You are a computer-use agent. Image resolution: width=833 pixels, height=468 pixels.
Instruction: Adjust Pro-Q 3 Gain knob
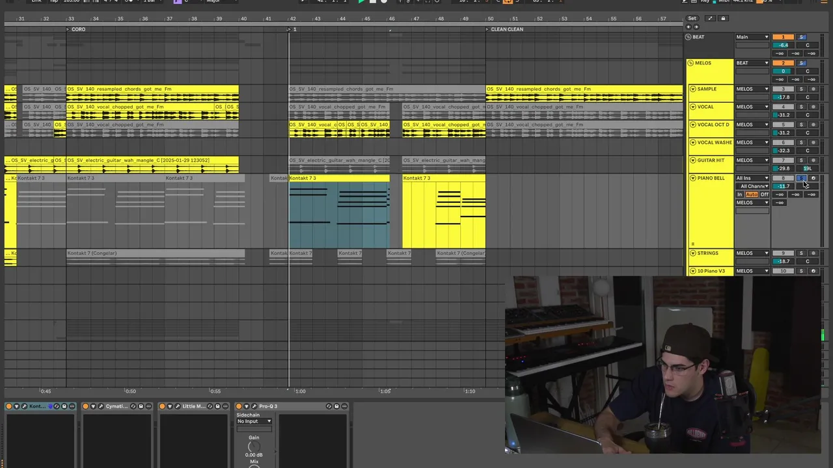[254, 447]
